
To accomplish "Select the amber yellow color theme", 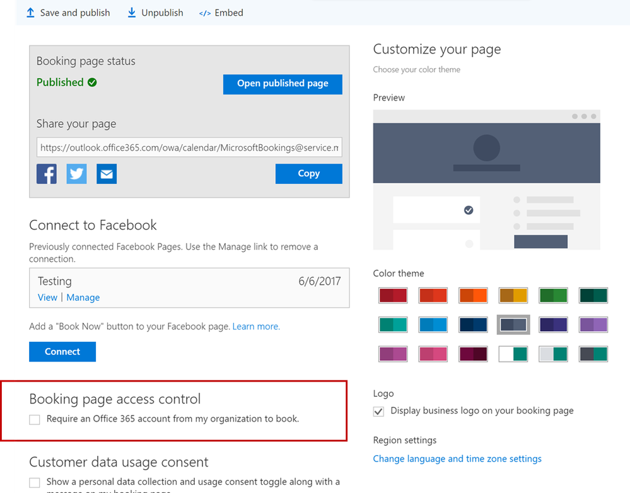I will (513, 296).
